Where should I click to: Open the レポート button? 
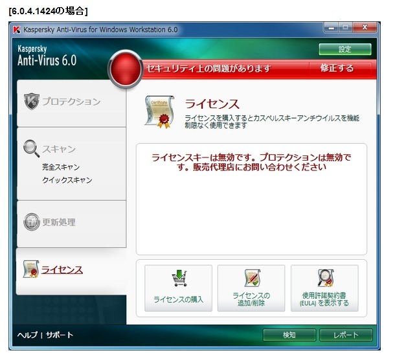point(346,335)
